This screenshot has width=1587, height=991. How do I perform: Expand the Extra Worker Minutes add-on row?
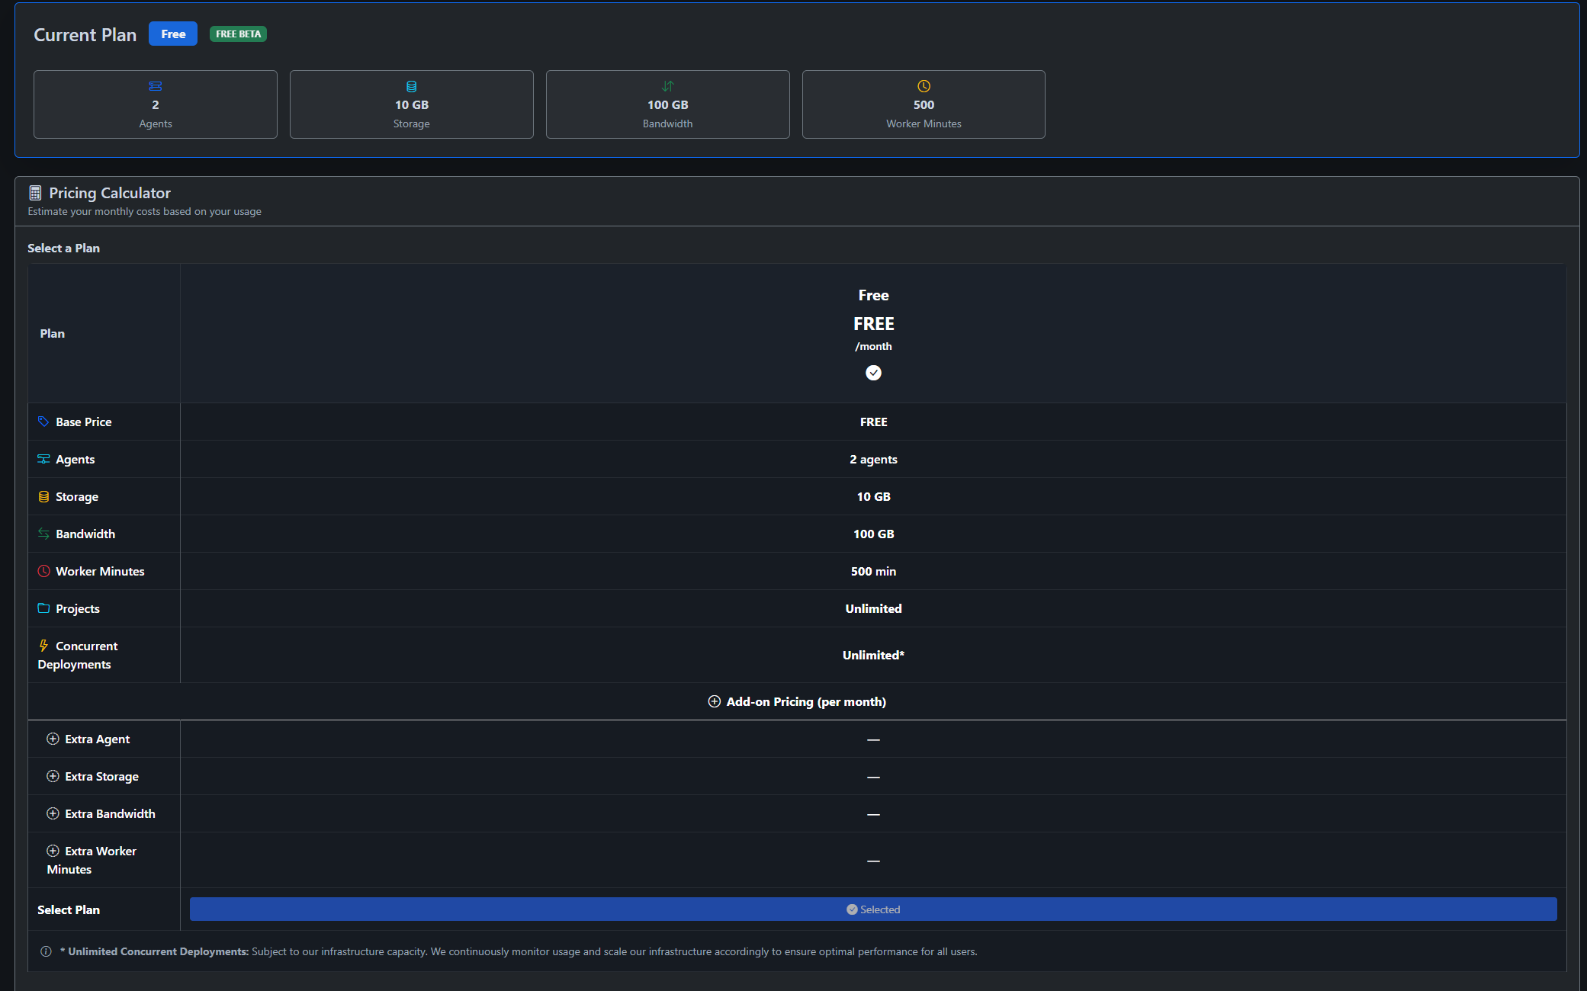(x=53, y=851)
